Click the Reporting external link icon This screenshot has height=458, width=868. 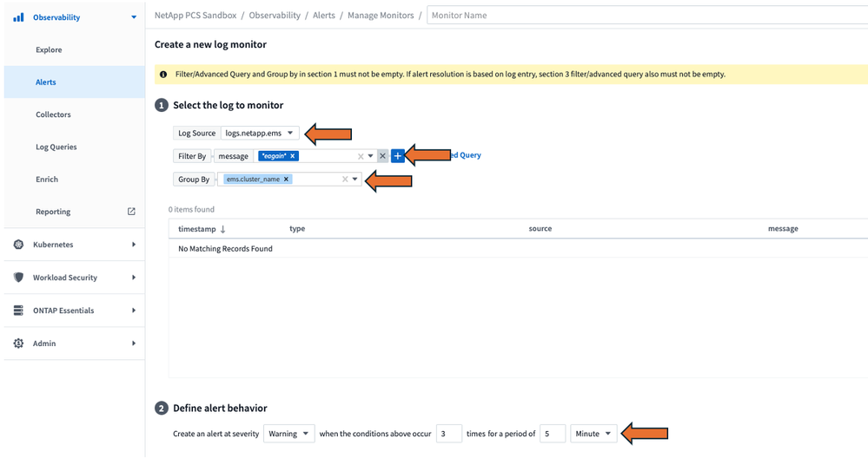tap(131, 212)
